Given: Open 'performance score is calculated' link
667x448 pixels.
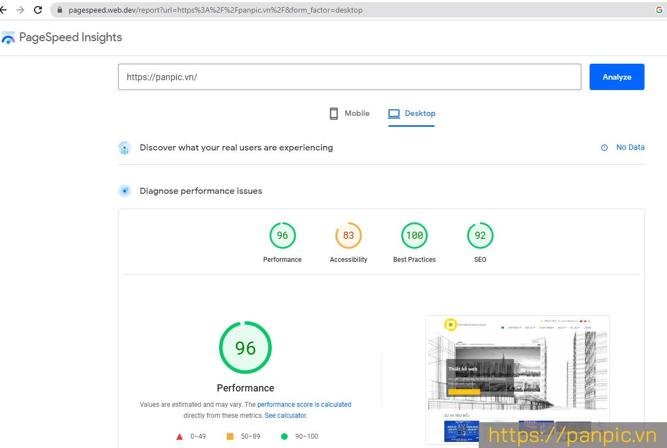Looking at the screenshot, I should tap(304, 405).
